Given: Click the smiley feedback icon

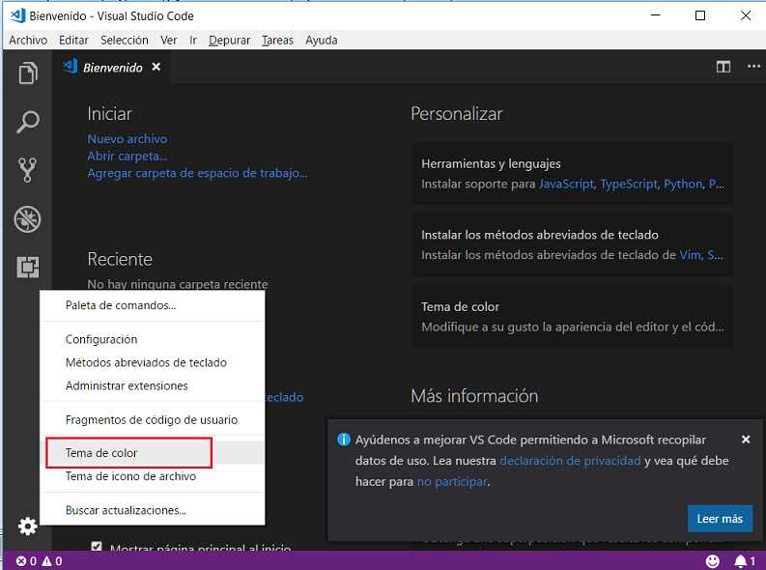Looking at the screenshot, I should (713, 561).
